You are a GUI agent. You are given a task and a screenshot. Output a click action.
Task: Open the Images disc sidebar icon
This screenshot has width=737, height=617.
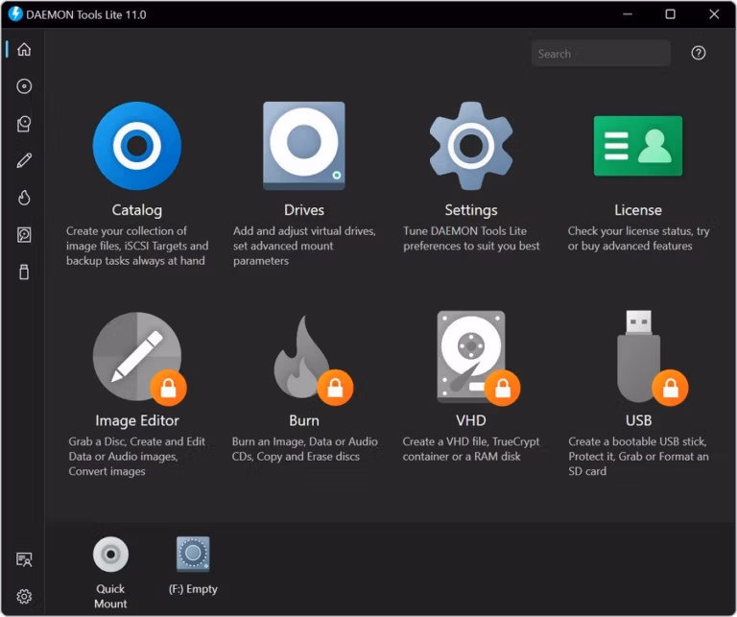(x=24, y=86)
